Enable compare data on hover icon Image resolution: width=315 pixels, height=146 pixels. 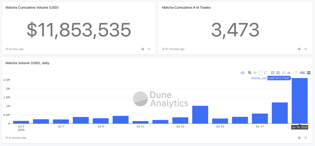point(308,73)
